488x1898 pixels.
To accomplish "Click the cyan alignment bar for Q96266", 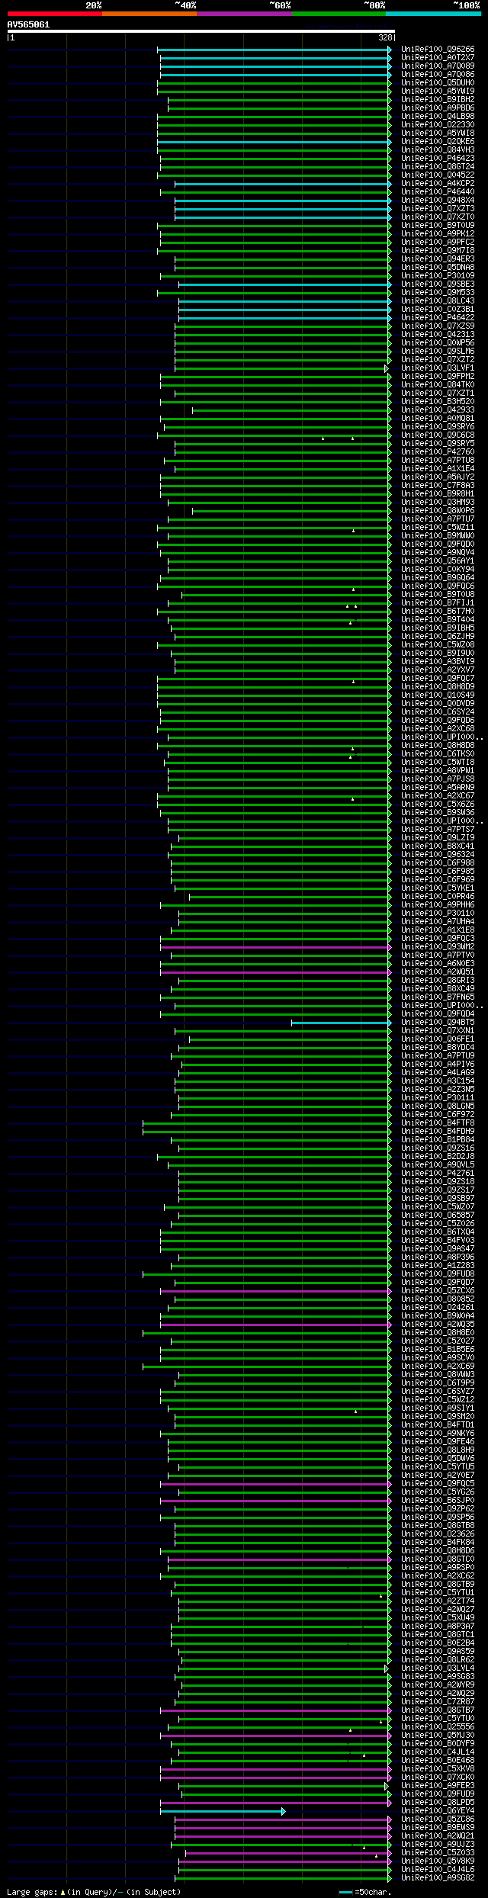I will click(x=274, y=50).
